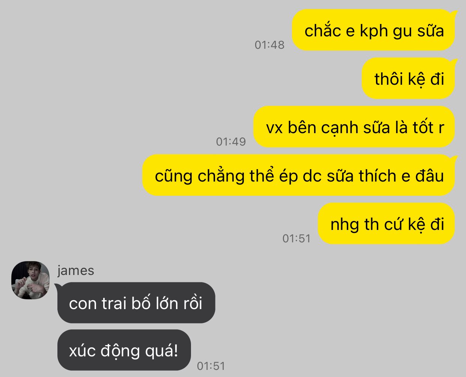Tap the bubble 'vx bên cạnh sữa là tốt r'
The height and width of the screenshot is (377, 466).
point(355,127)
